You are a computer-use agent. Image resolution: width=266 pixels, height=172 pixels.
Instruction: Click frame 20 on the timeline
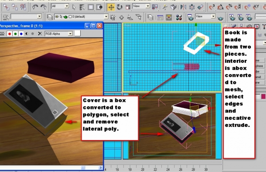pos(142,169)
